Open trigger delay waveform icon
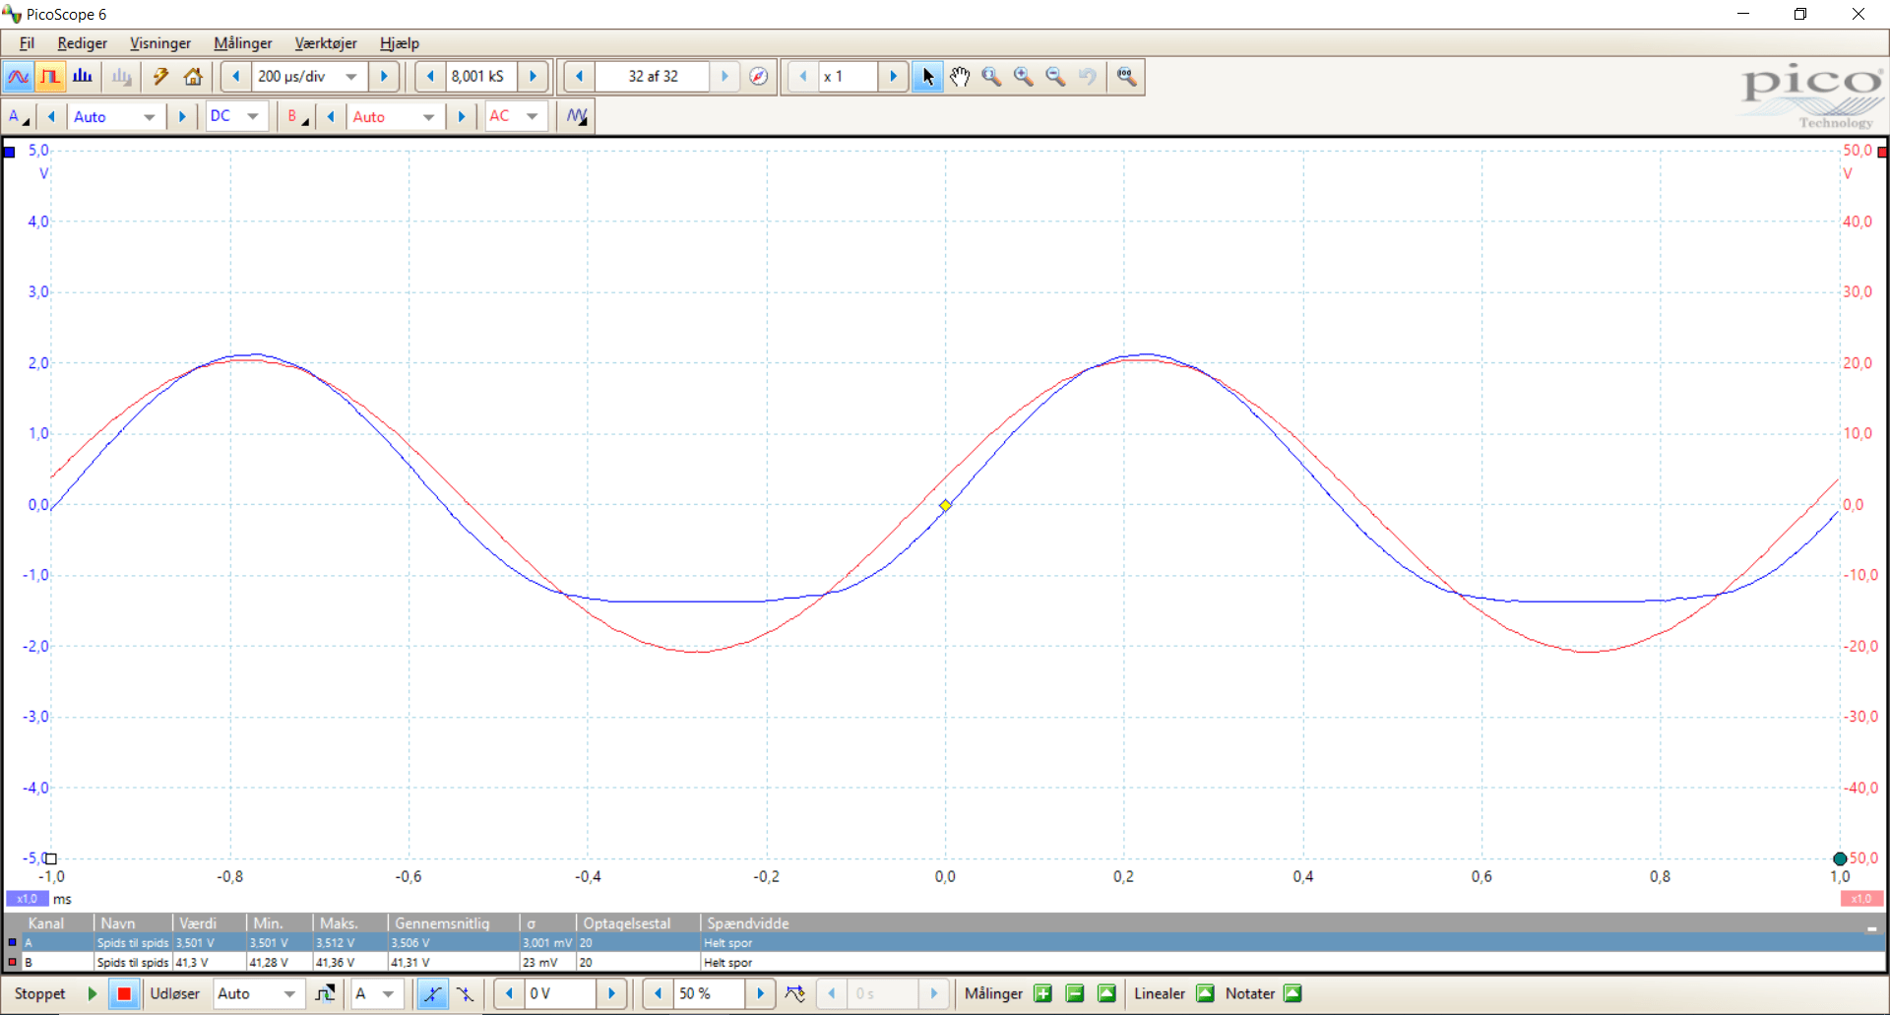 (795, 994)
